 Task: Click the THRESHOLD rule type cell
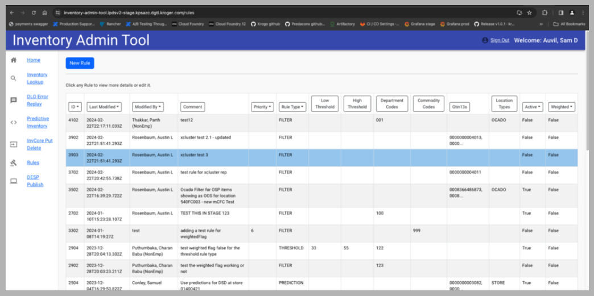click(x=291, y=248)
